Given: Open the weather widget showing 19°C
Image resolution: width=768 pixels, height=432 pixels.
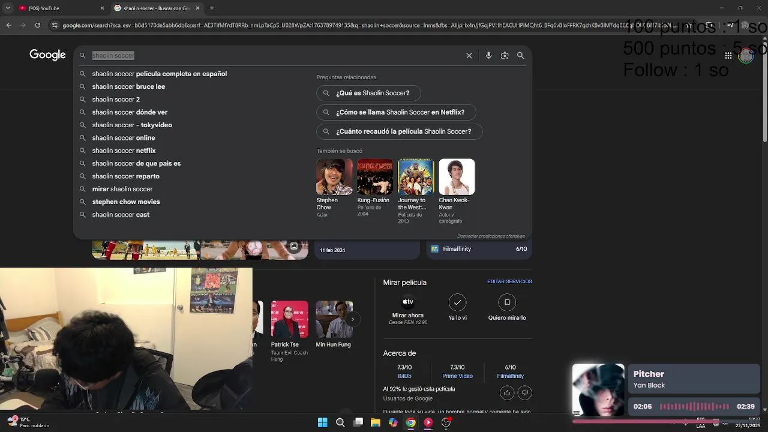Looking at the screenshot, I should (29, 422).
